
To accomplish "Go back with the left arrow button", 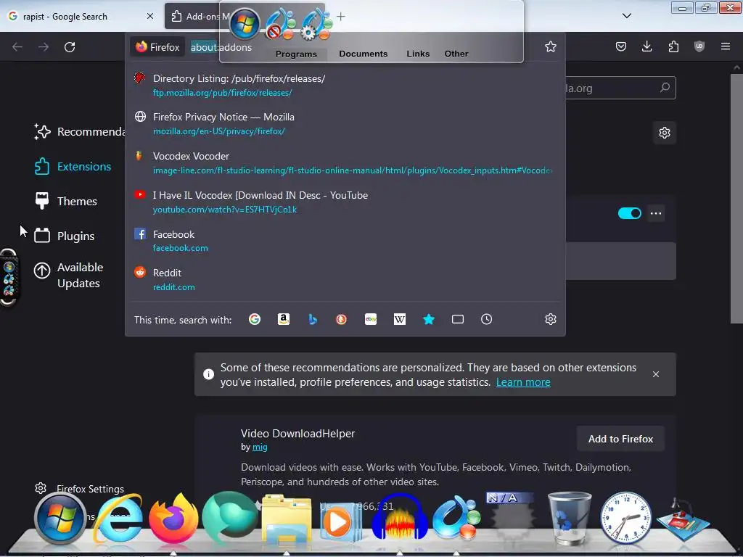I will 17,47.
